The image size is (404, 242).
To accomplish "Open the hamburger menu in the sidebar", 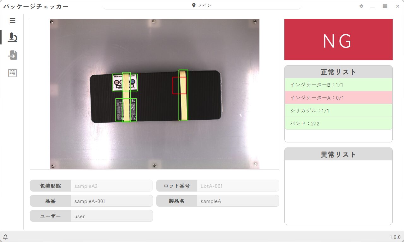I will [13, 20].
